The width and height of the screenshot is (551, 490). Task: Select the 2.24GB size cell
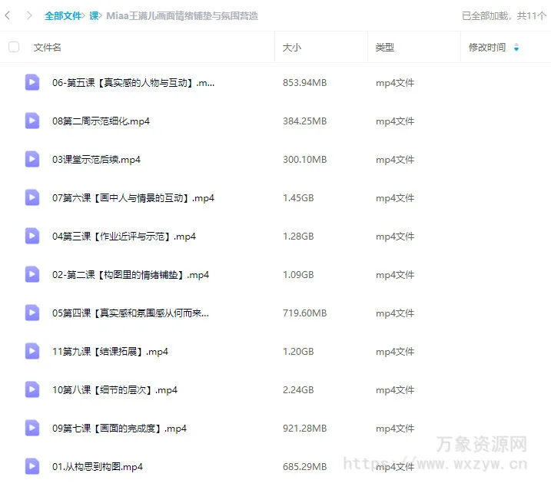(x=298, y=390)
